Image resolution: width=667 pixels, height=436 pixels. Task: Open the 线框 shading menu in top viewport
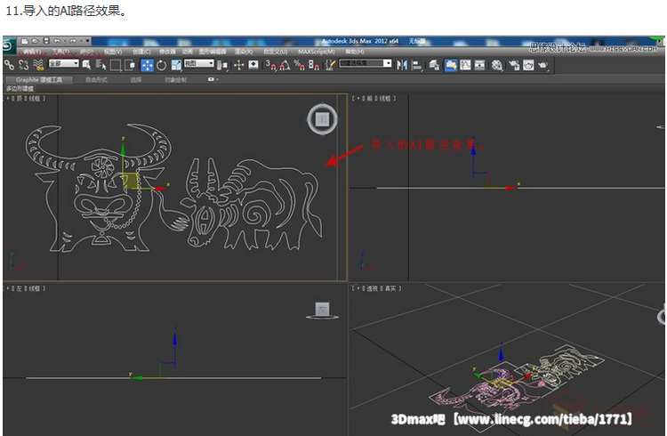coord(34,99)
